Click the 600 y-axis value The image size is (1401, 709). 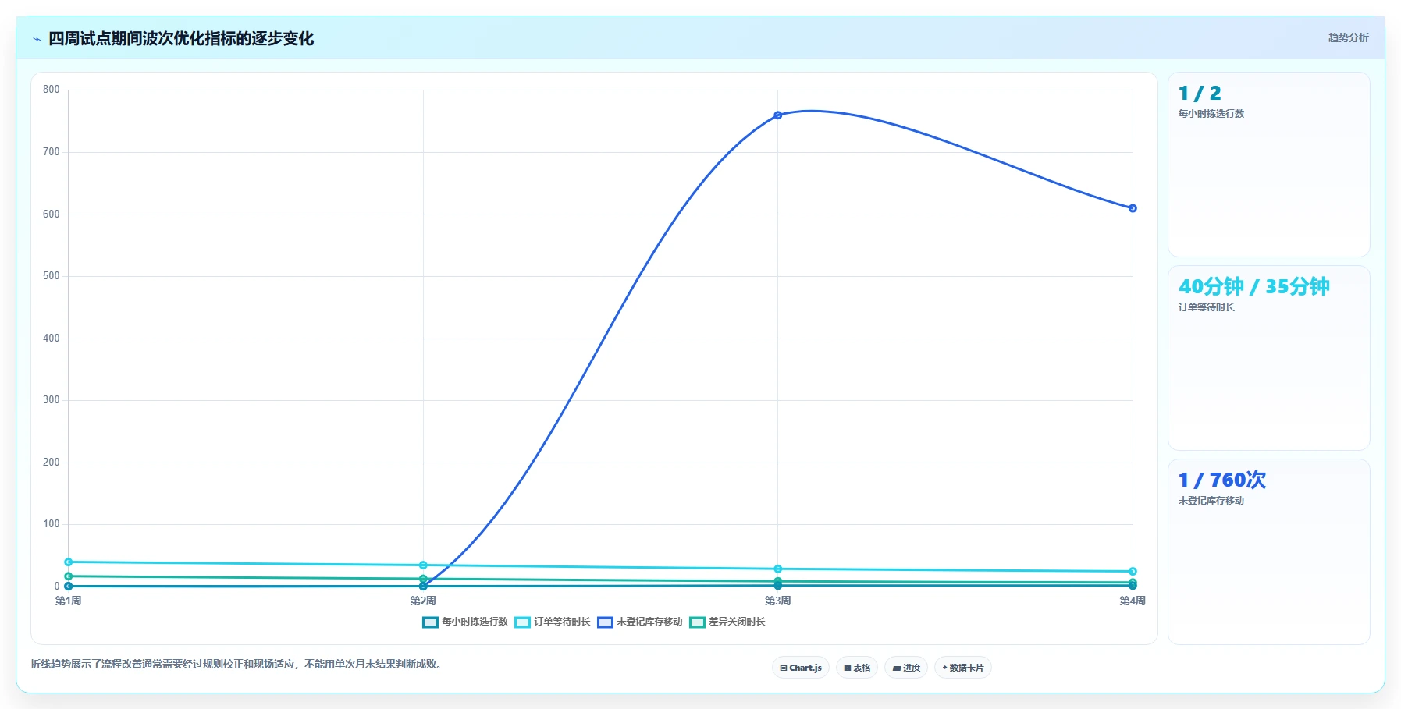tap(52, 214)
